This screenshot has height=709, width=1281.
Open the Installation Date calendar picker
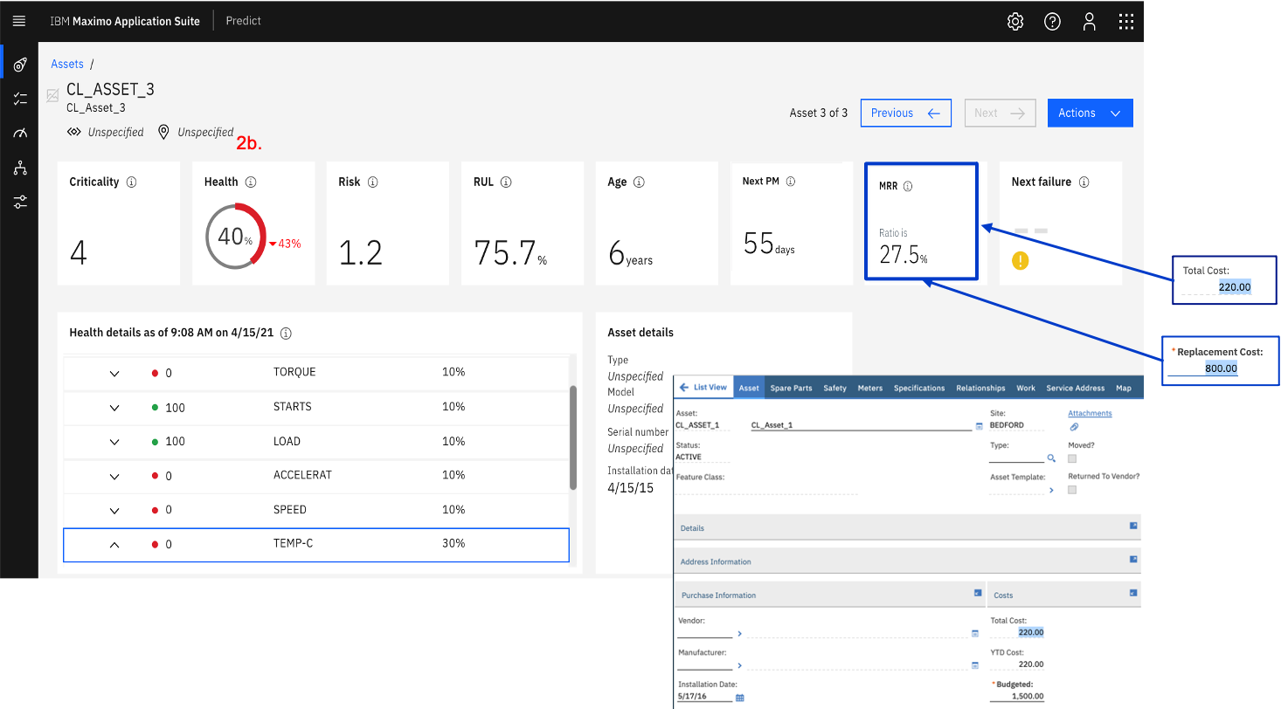click(x=740, y=698)
